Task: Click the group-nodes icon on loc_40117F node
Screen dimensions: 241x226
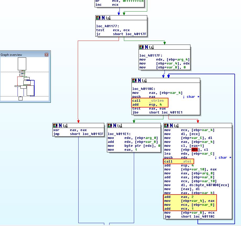Action: tap(151, 47)
